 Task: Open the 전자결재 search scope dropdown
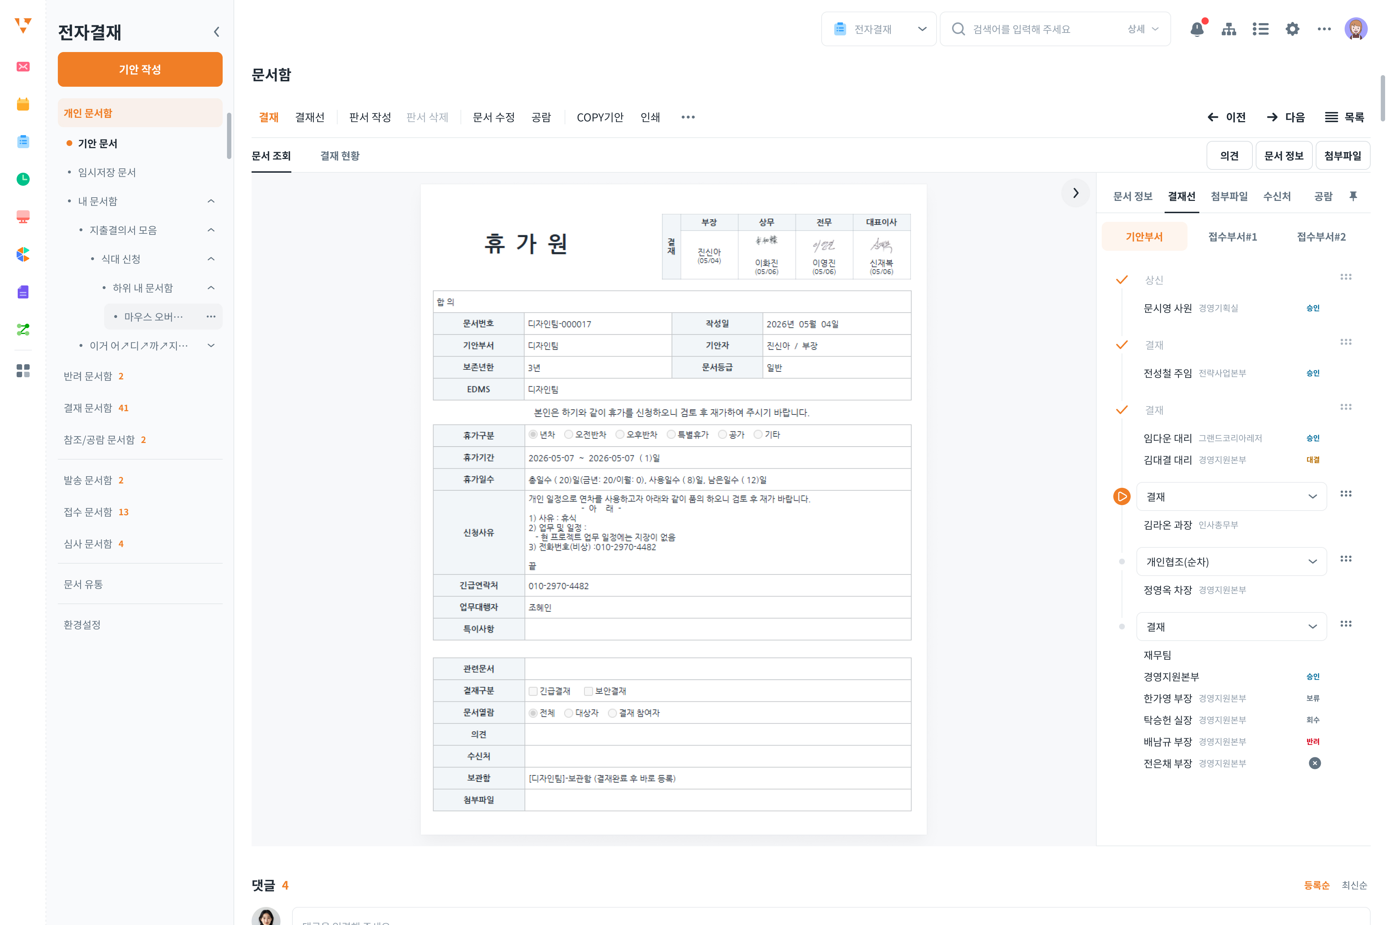879,29
